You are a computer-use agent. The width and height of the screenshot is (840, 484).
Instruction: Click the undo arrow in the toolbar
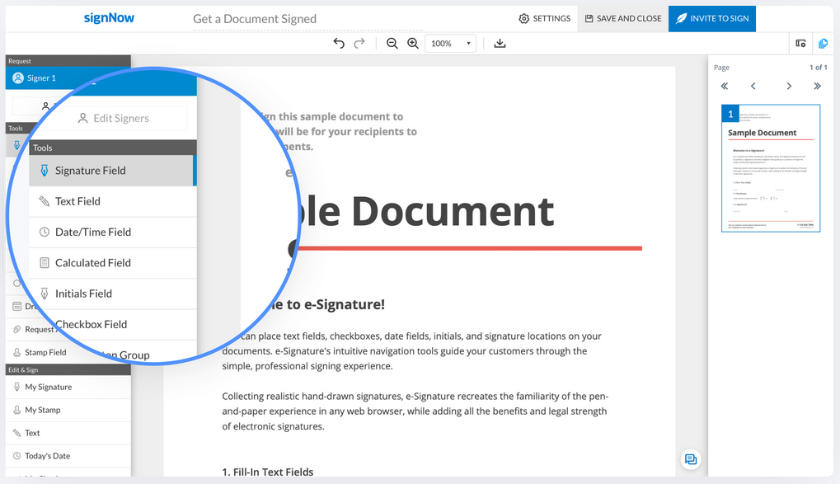pos(339,43)
